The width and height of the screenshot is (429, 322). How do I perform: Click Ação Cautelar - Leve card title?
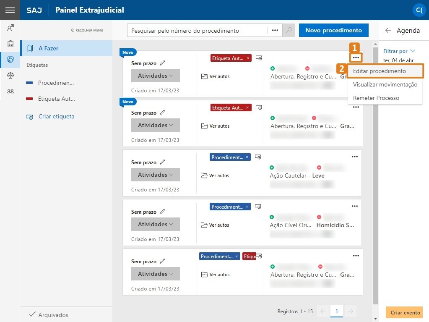point(297,176)
